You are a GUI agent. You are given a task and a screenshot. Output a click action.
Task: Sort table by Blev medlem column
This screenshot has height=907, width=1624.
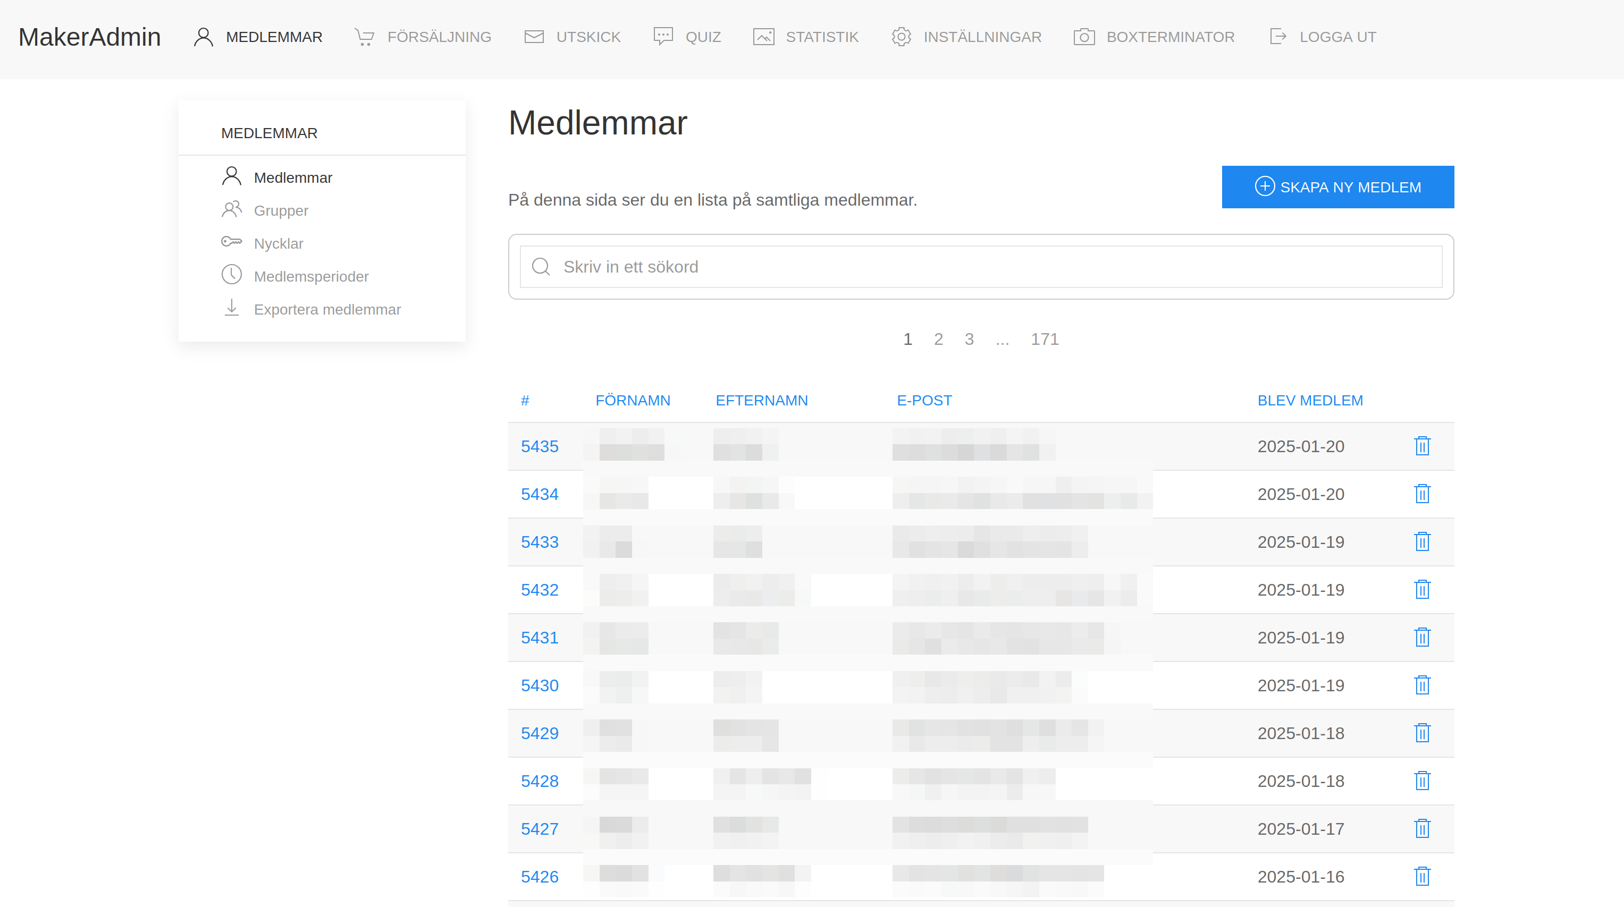[x=1309, y=400]
